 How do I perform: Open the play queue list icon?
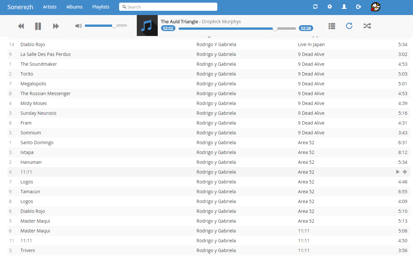click(x=332, y=26)
